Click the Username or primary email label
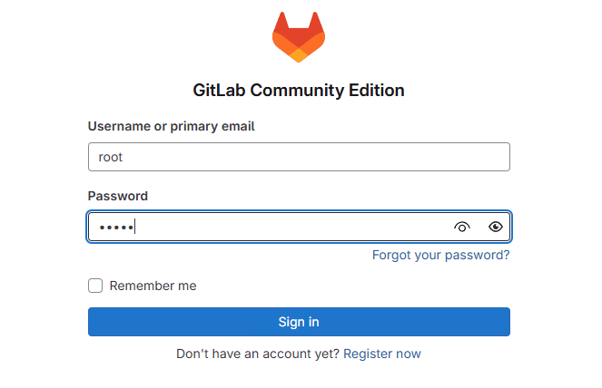This screenshot has height=388, width=602. coord(172,126)
